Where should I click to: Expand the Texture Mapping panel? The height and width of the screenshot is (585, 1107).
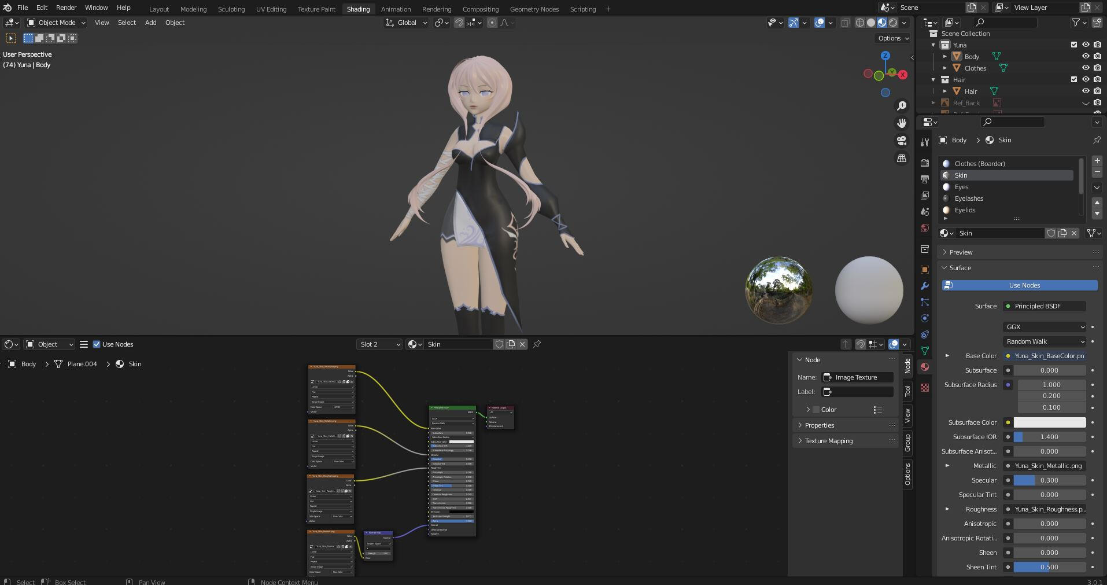(x=828, y=441)
